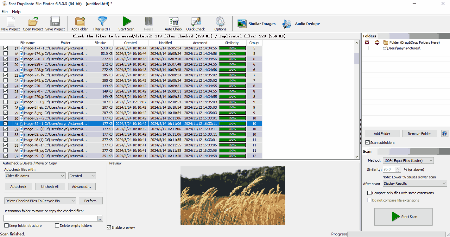Viewport: 450px width, 237px height.
Task: Toggle checkbox for row 17 image-174
Action: [x=5, y=48]
